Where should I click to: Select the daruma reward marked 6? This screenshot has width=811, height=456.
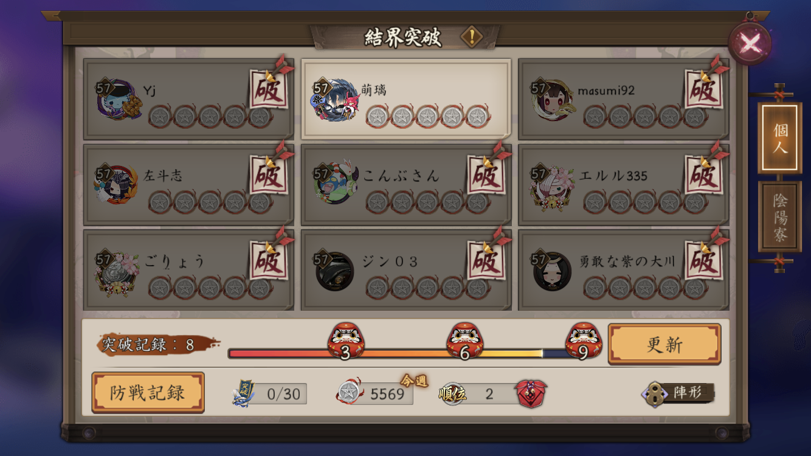point(464,341)
